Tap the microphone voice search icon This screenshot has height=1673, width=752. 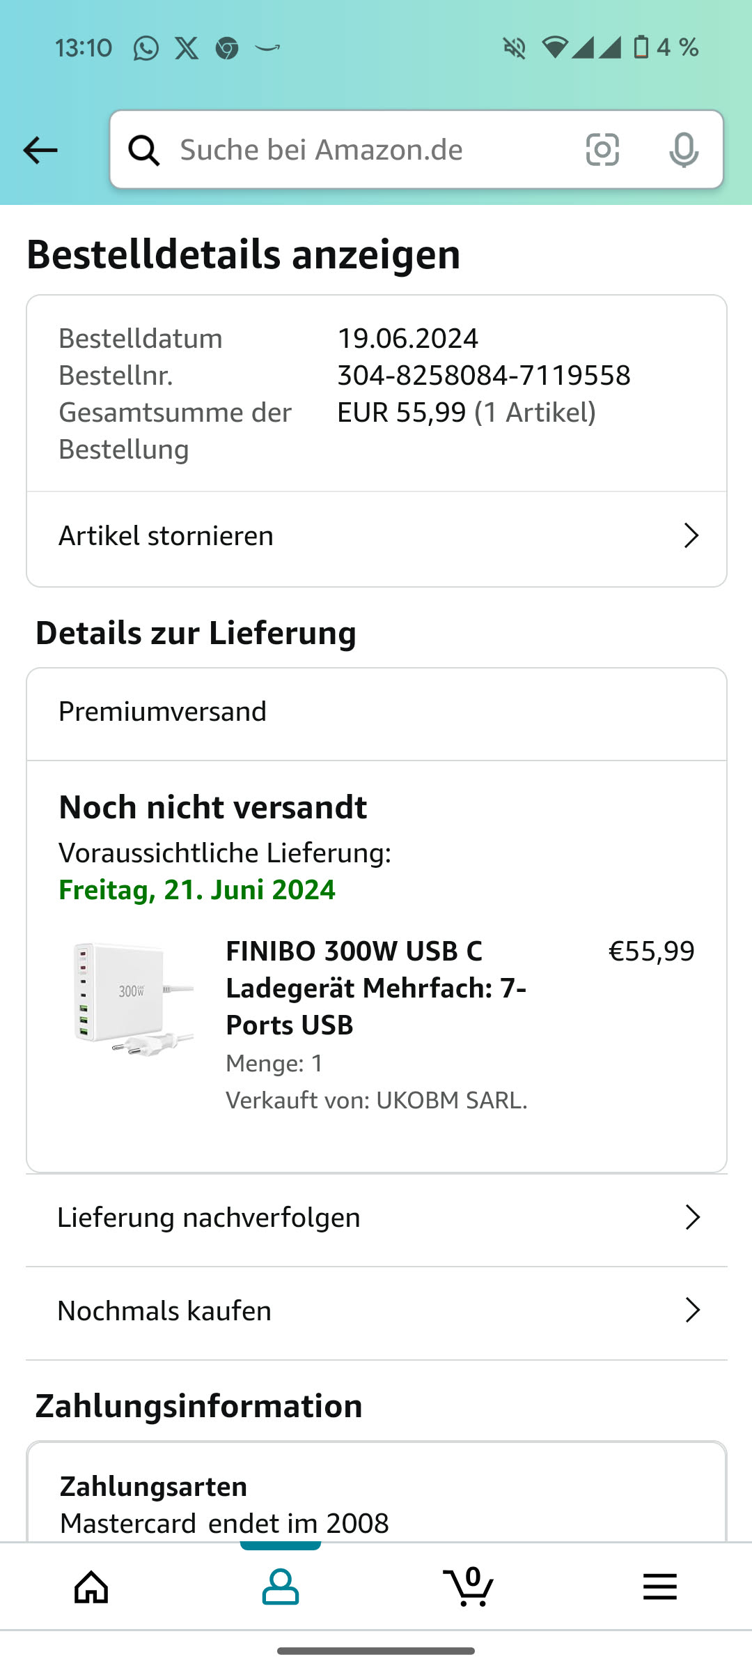pyautogui.click(x=683, y=150)
